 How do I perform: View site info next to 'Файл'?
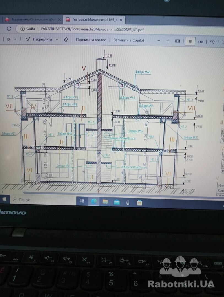22,29
